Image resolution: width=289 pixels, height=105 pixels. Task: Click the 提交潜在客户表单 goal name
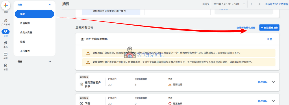(x=93, y=85)
